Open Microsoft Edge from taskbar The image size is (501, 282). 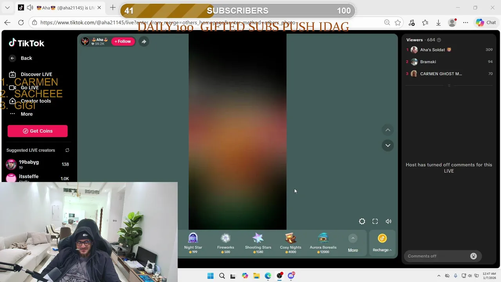(x=268, y=276)
